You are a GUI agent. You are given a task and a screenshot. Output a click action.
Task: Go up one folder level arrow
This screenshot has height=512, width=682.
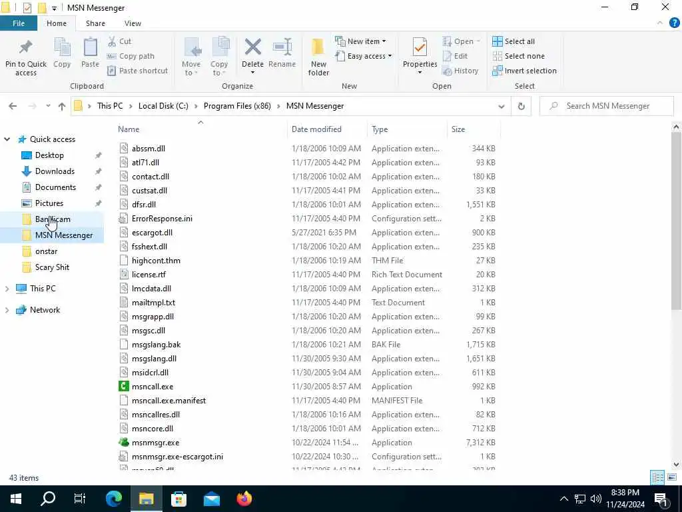click(62, 106)
